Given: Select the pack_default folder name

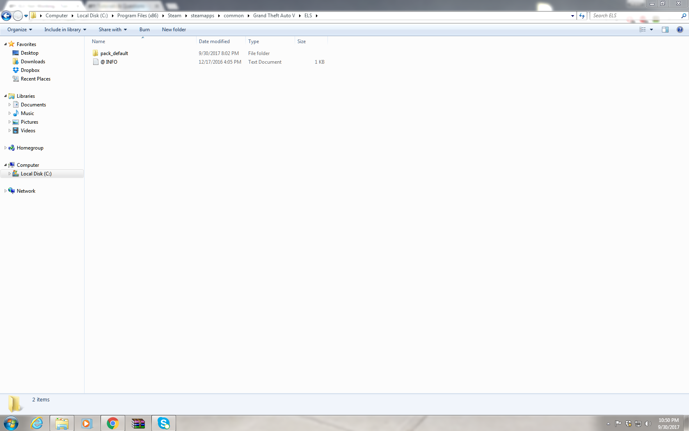Looking at the screenshot, I should pyautogui.click(x=114, y=53).
